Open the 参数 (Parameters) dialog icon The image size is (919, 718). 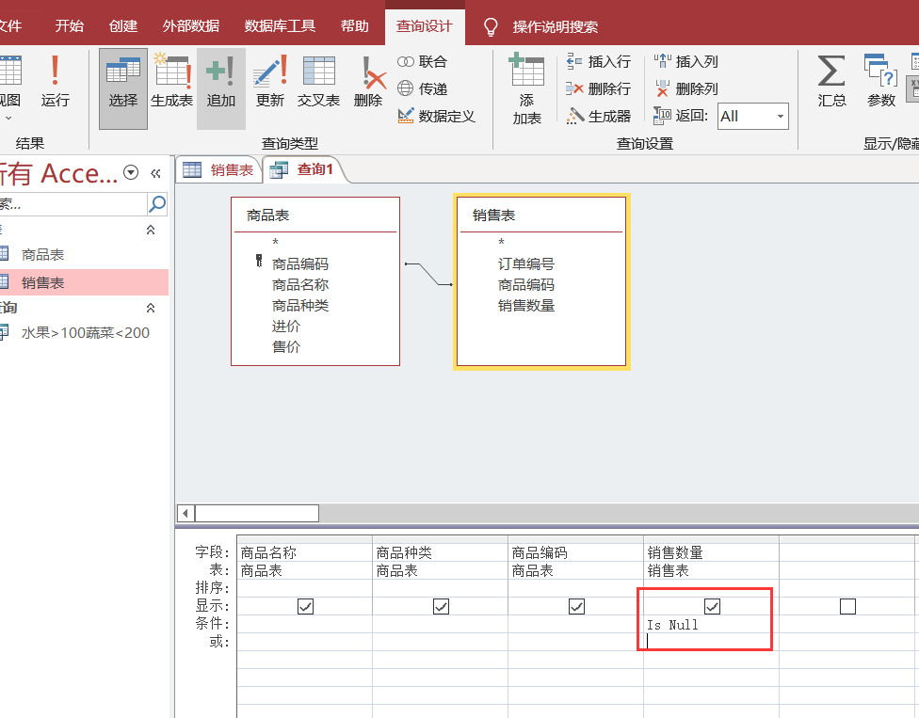881,71
